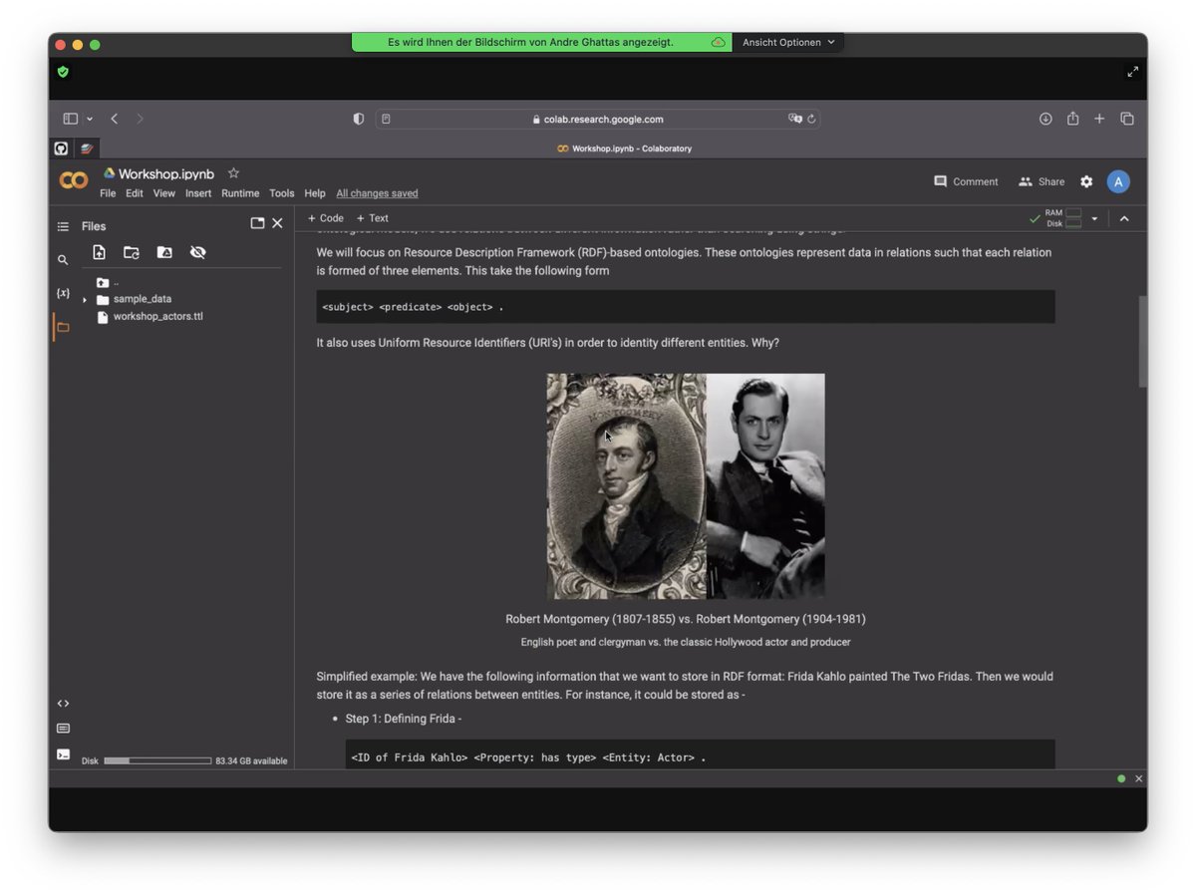Click the All changes saved link
Viewport: 1196px width, 896px height.
tap(377, 193)
